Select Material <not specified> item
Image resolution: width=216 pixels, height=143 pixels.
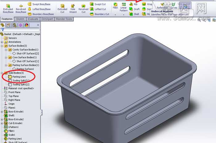19,88
